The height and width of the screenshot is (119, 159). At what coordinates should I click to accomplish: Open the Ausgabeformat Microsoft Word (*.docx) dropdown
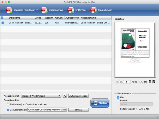click(41, 96)
